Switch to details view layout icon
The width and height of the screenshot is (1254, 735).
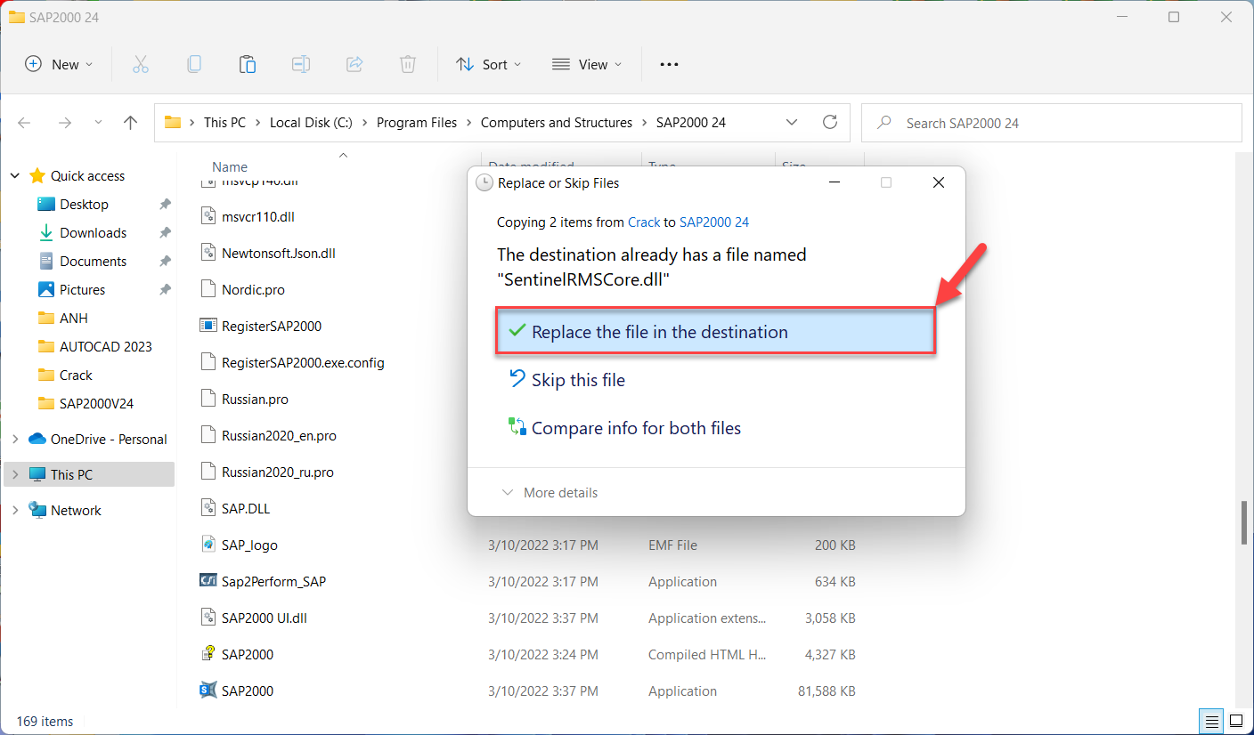(x=1212, y=720)
